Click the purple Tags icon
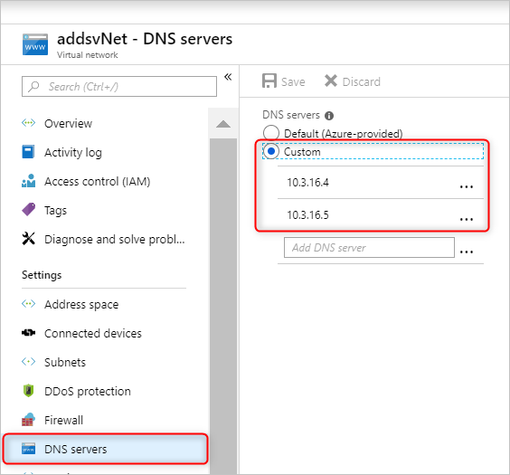 pos(29,210)
